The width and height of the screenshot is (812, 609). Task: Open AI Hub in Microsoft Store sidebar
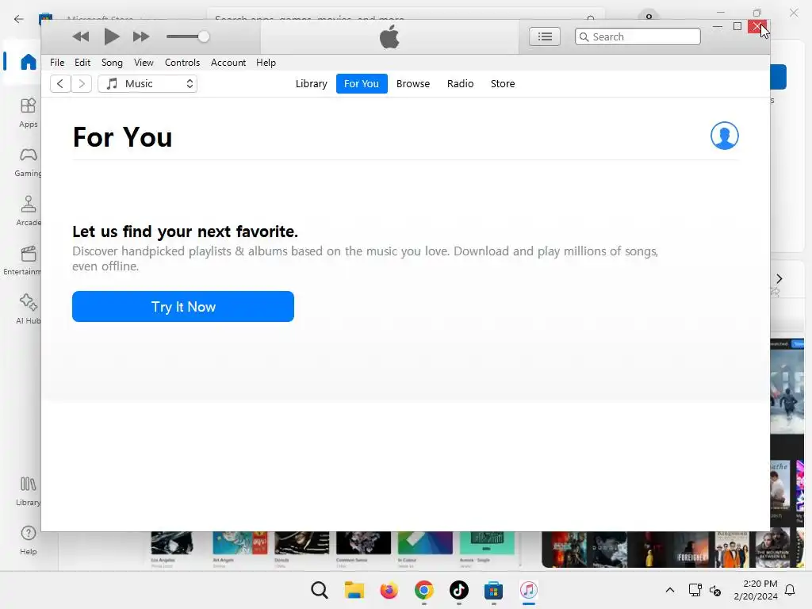click(x=28, y=309)
